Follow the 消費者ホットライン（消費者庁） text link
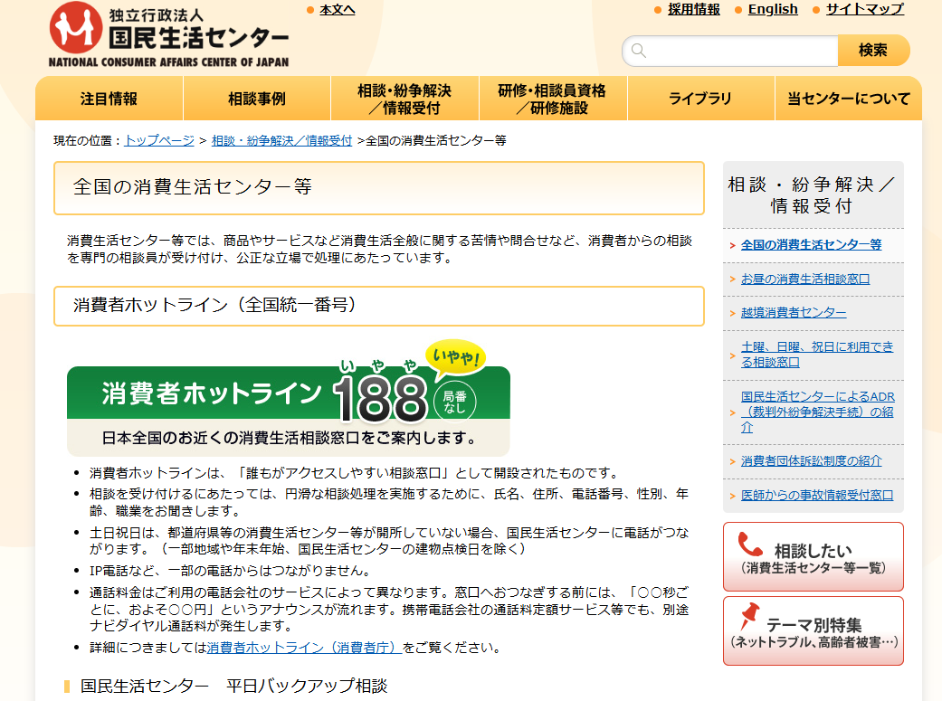Screen dimensions: 942x701 coord(304,648)
